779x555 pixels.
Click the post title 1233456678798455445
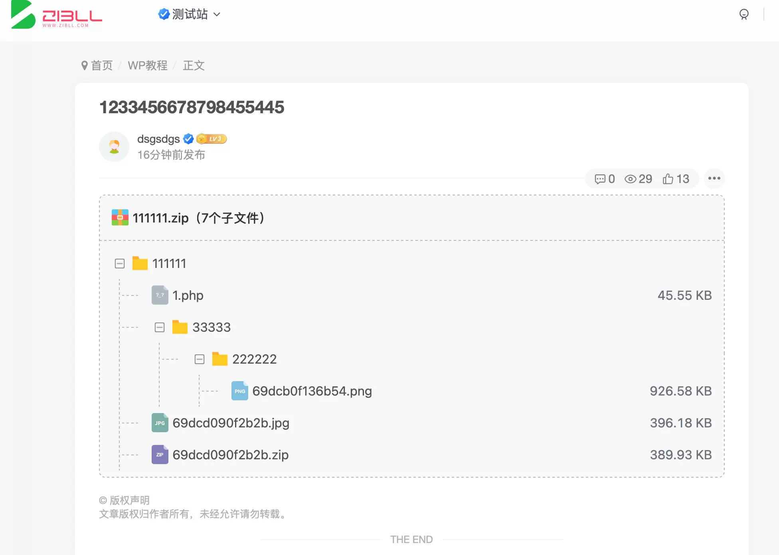point(192,107)
